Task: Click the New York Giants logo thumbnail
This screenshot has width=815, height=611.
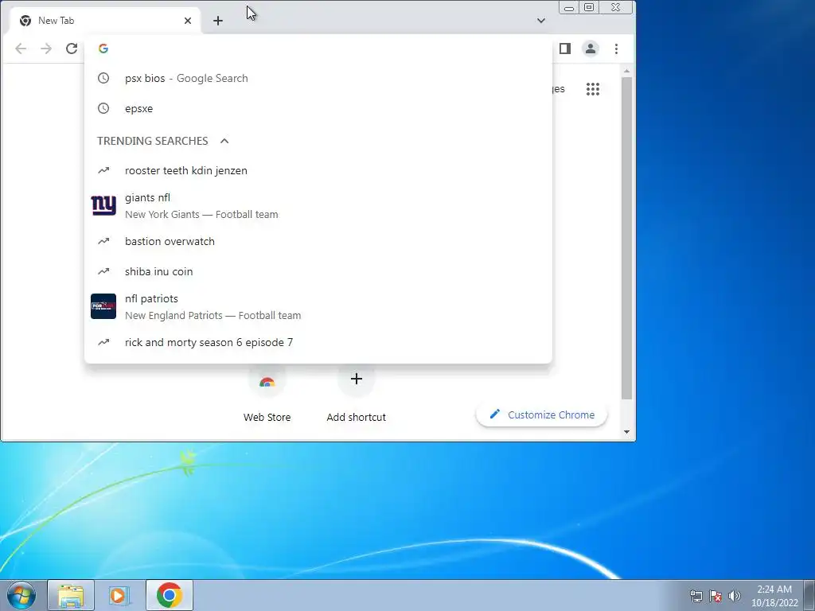Action: (103, 206)
